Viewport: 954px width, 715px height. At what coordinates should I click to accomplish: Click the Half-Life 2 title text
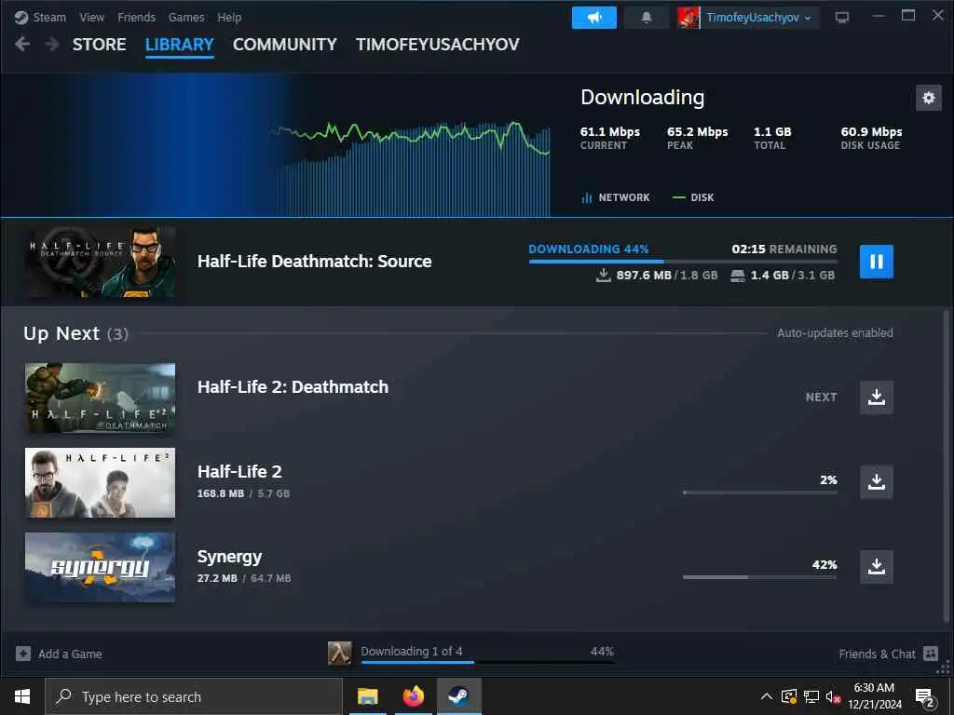239,472
